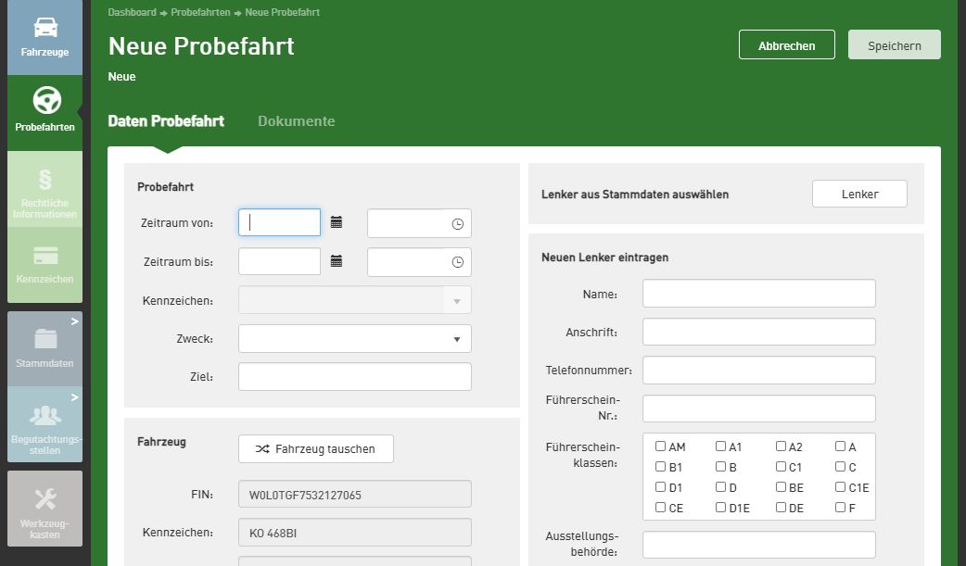Screen dimensions: 966x566
Task: Open calendar picker for Zeitraum von
Action: click(337, 222)
